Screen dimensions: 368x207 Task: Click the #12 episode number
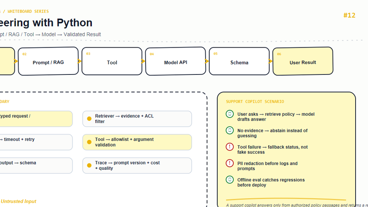(x=349, y=15)
